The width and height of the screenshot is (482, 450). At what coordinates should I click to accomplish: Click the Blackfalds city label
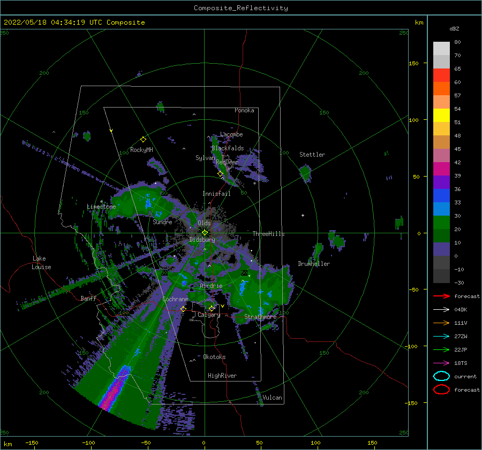click(228, 148)
